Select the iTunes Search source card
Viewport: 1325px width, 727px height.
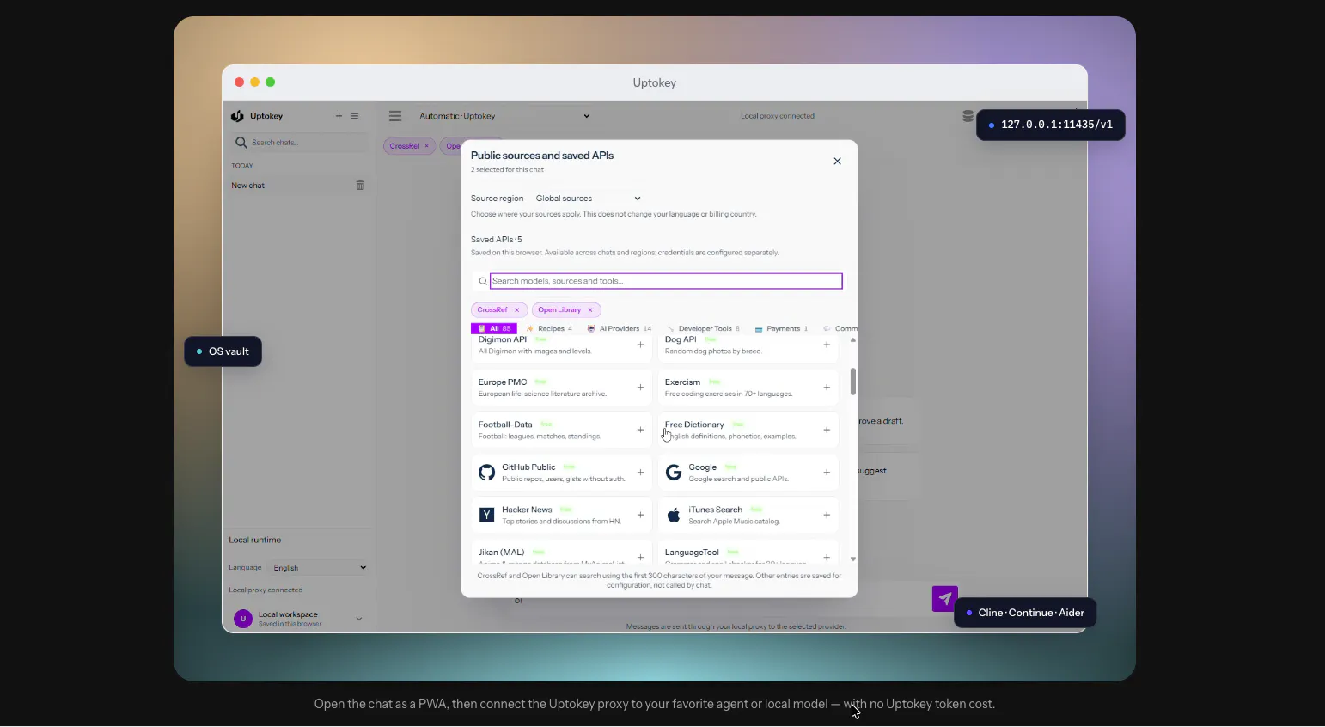pyautogui.click(x=748, y=515)
